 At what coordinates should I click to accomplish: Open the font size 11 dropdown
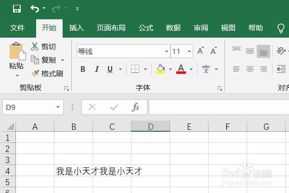189,51
